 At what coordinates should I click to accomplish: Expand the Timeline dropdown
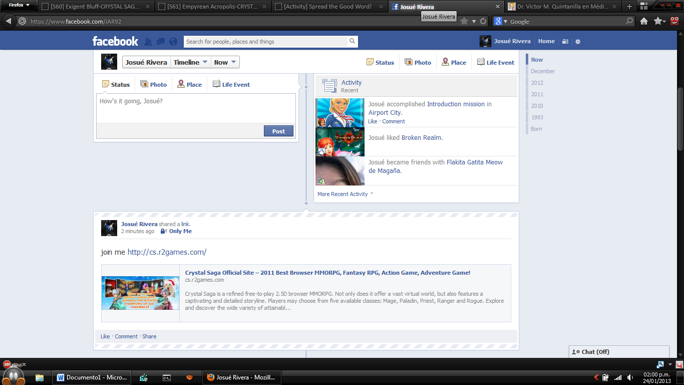click(x=191, y=62)
